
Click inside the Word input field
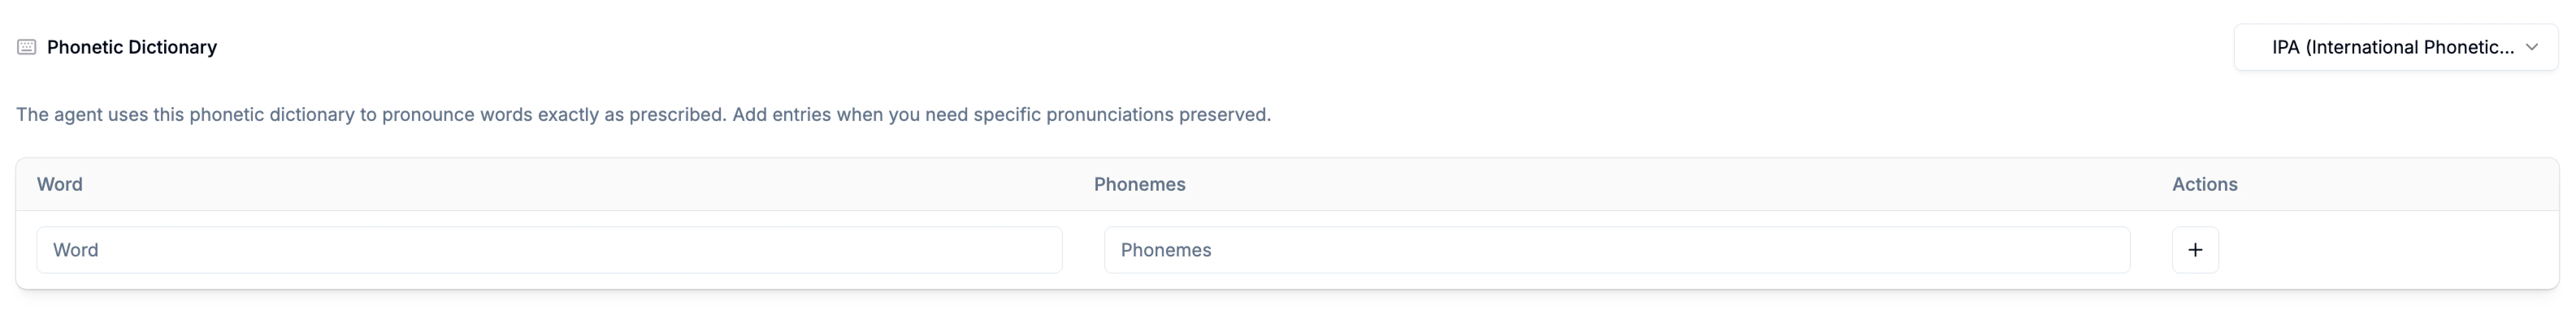[x=550, y=250]
